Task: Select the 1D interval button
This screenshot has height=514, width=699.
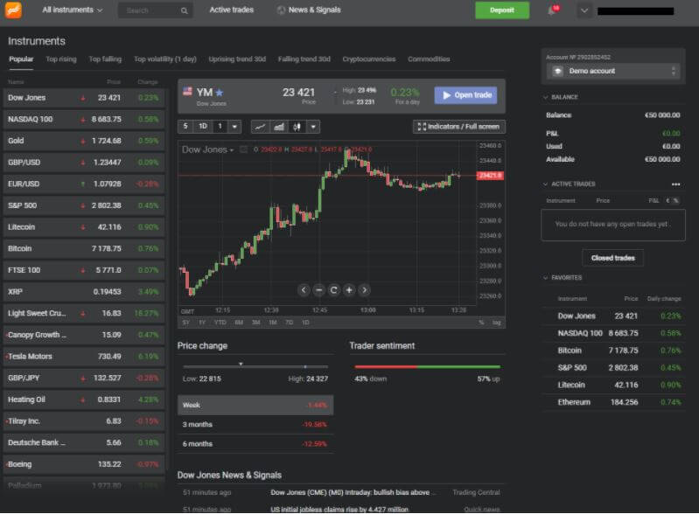Action: pos(203,127)
